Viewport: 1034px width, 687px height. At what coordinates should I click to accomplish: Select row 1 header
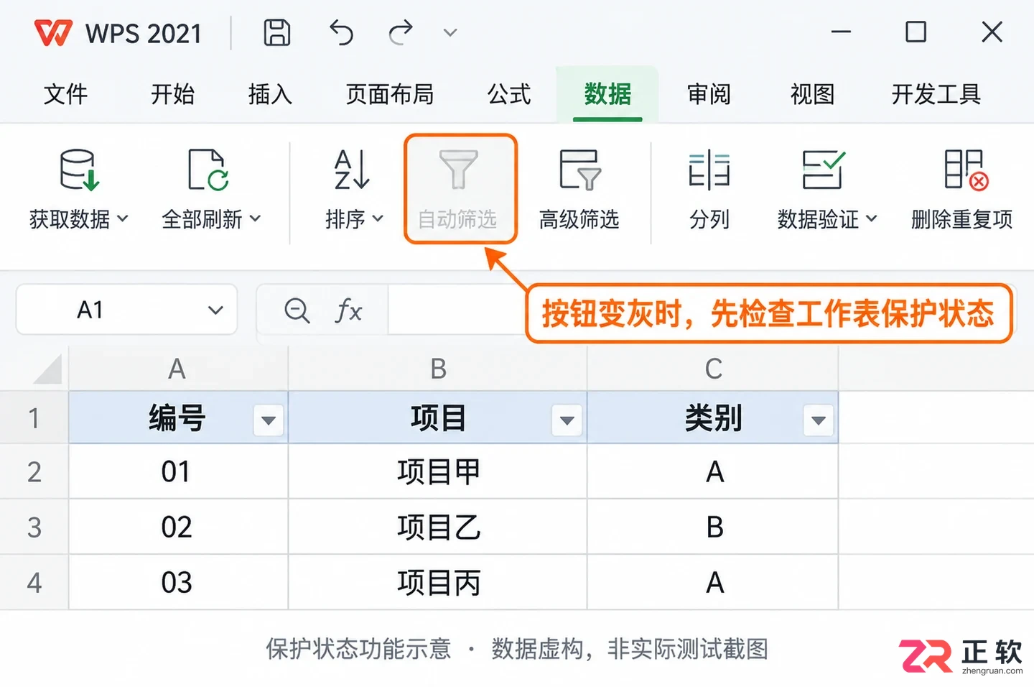tap(34, 418)
